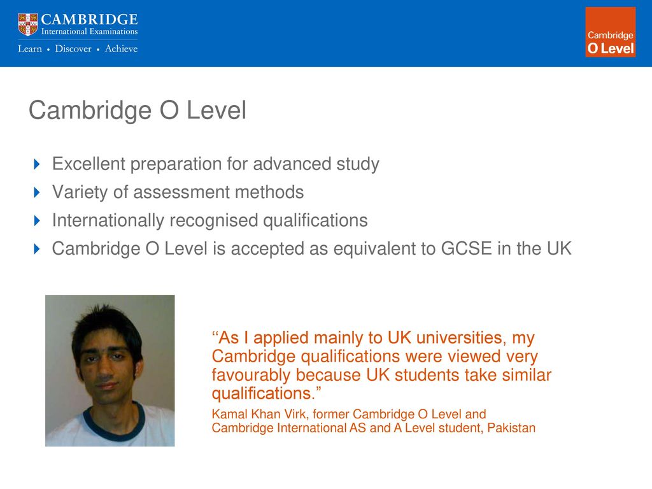
Task: Select the line about GCSE equivalence in UK
Action: pyautogui.click(x=311, y=249)
